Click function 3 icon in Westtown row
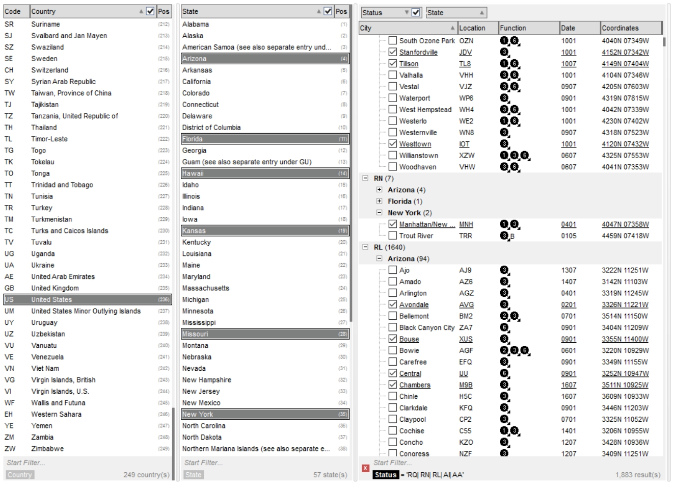674x485 pixels. pos(504,144)
